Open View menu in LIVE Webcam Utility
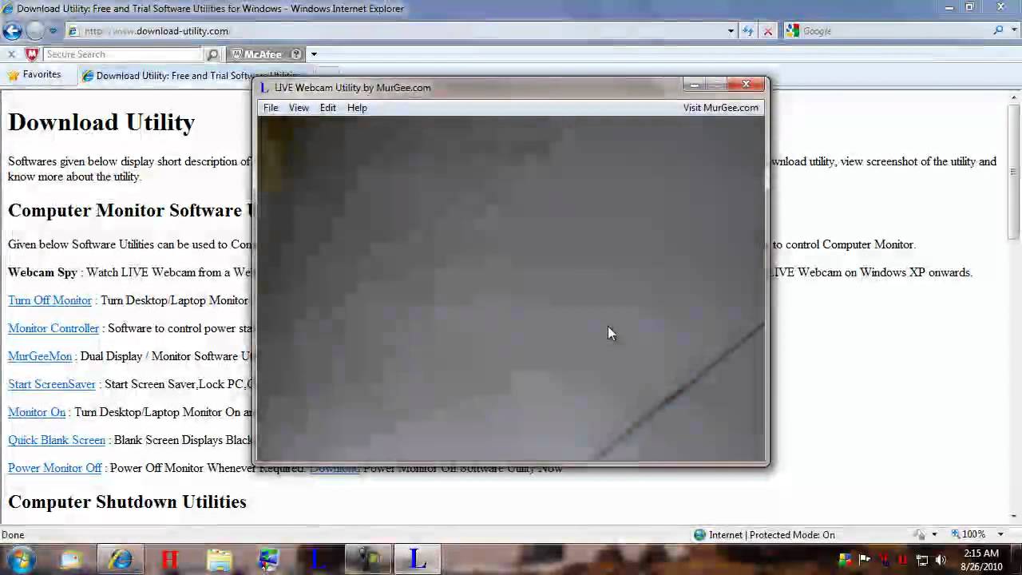1022x575 pixels. 299,108
